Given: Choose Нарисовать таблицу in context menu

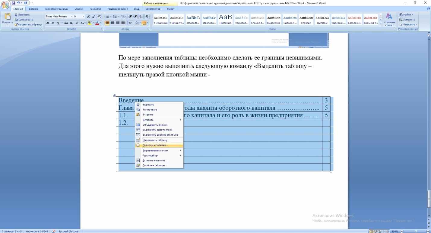Looking at the screenshot, I should pos(159,140).
